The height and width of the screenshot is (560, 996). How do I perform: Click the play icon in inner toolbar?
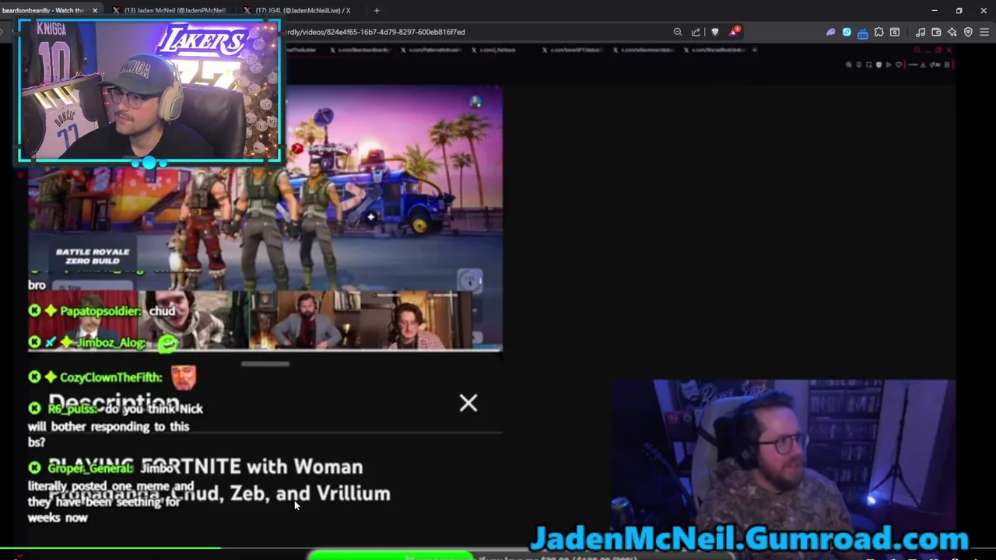[889, 65]
